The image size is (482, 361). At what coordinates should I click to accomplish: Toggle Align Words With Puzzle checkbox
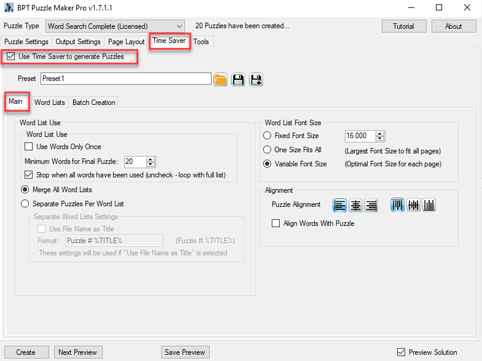tap(276, 223)
